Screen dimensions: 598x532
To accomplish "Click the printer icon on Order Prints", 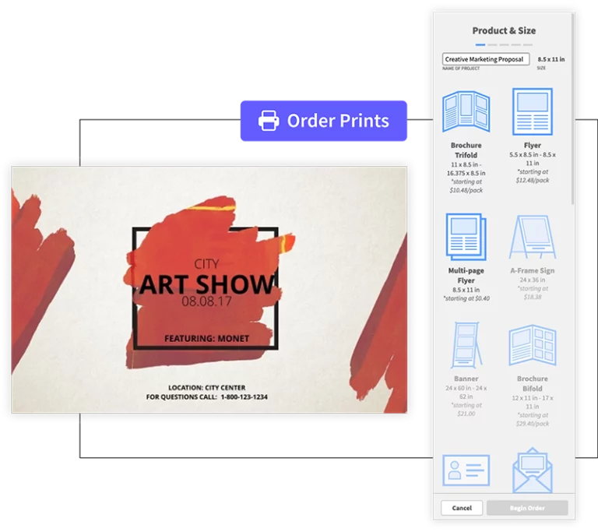I will pyautogui.click(x=269, y=121).
